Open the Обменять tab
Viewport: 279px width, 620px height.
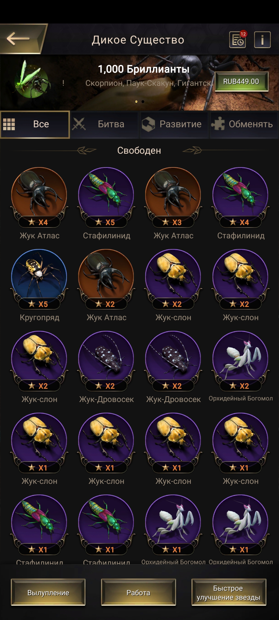244,125
